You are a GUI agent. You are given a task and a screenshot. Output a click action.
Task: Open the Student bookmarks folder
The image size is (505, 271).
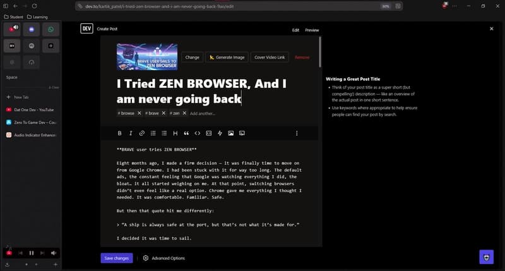pyautogui.click(x=13, y=17)
